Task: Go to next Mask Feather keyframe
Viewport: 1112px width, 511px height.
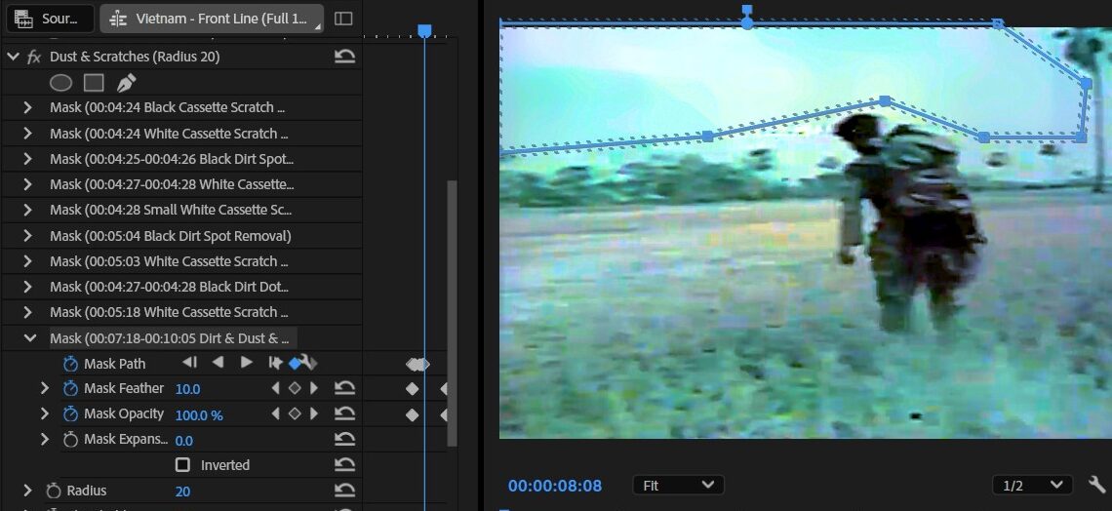Action: 313,388
